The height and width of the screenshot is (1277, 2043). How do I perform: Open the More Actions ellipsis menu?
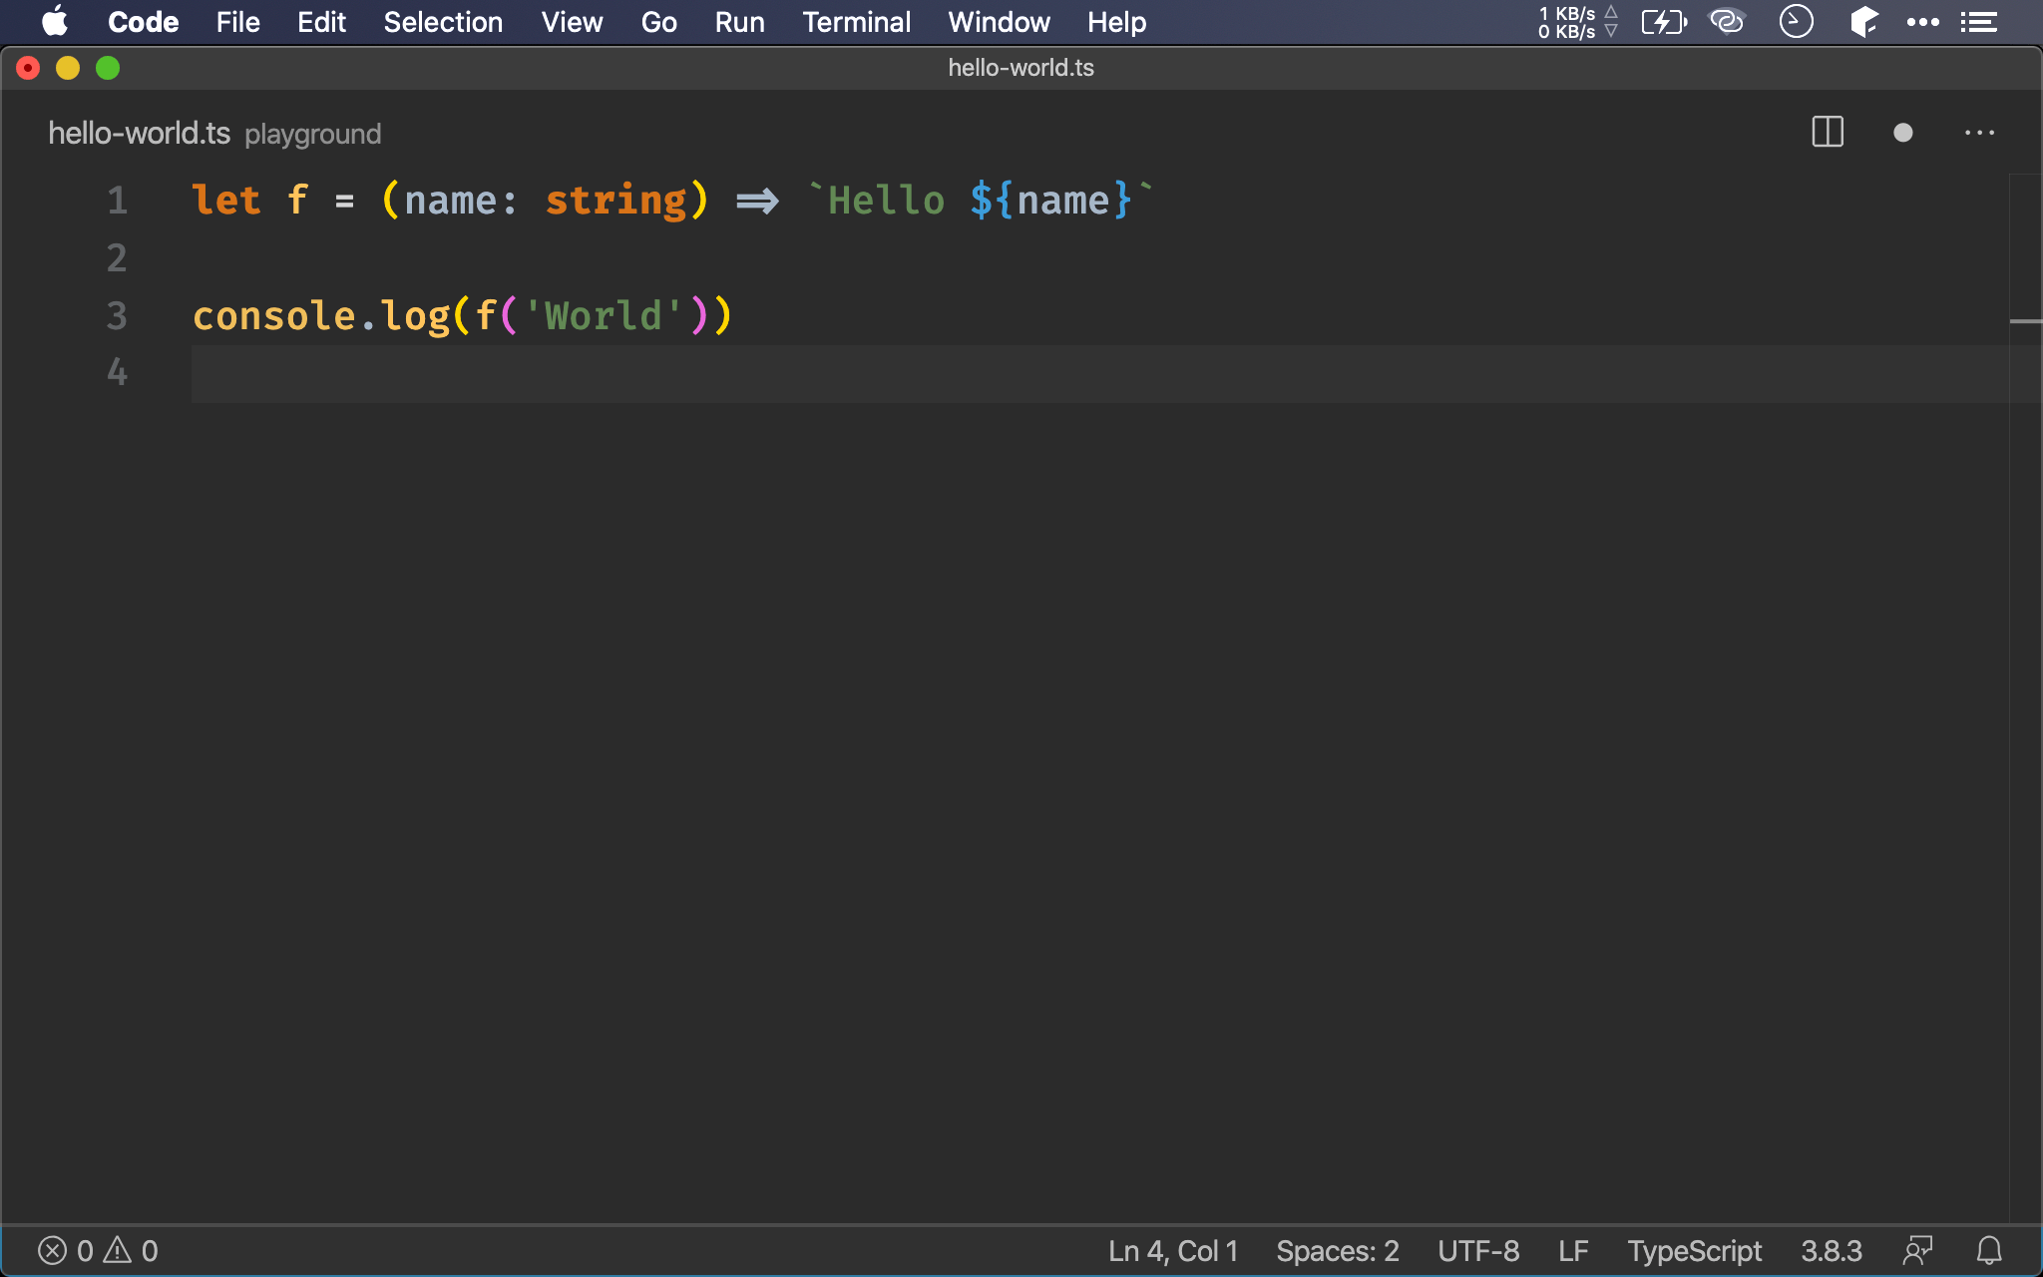(1979, 133)
